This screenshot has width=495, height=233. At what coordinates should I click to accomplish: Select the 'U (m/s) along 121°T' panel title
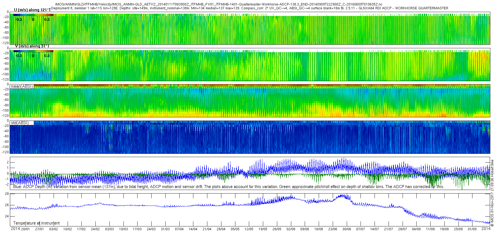coord(32,10)
